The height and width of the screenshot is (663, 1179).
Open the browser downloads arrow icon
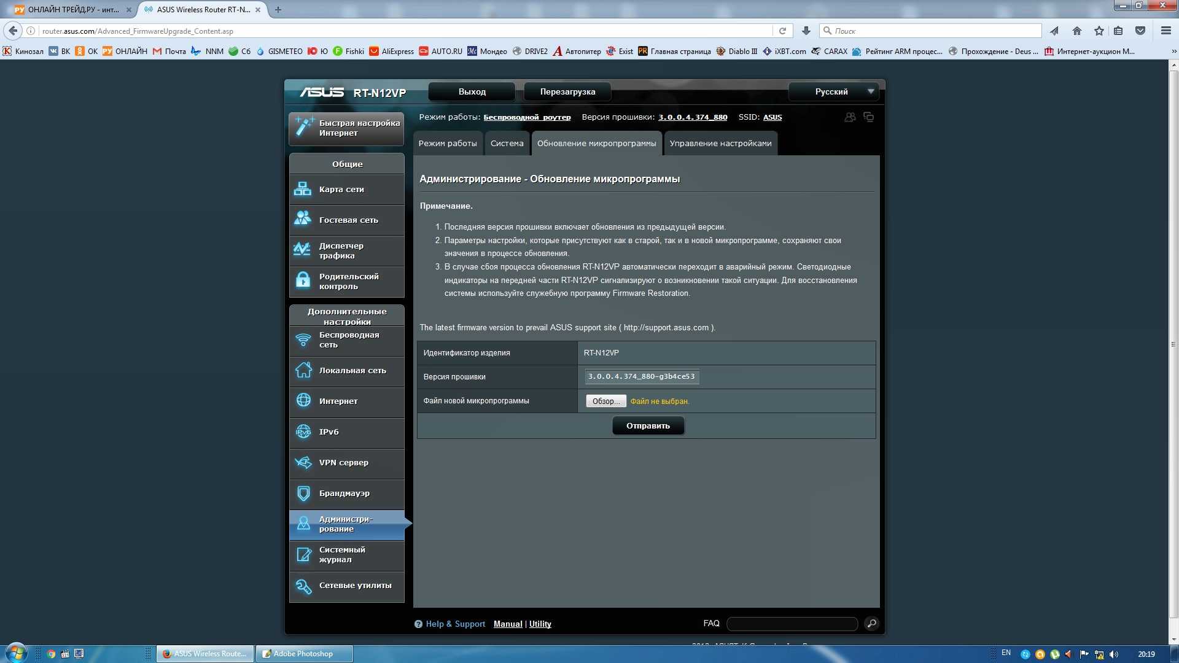click(x=806, y=31)
